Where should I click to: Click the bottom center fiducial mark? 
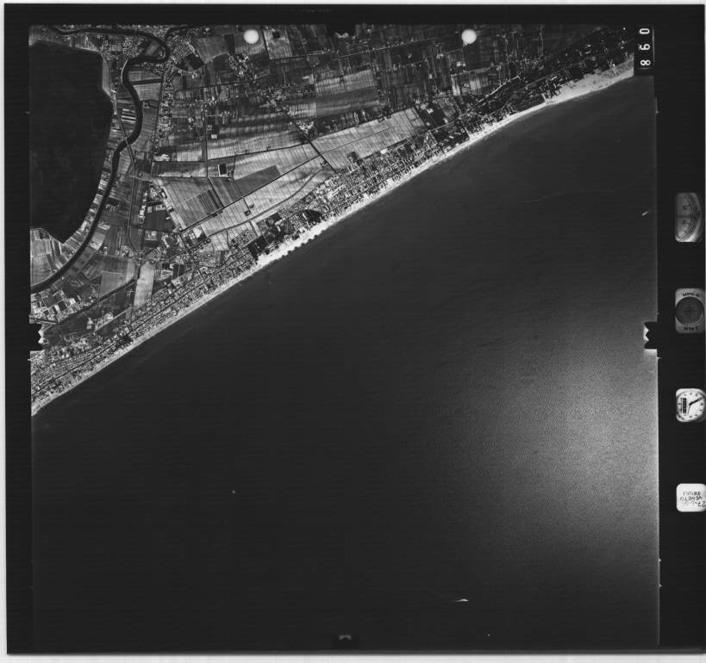[346, 639]
